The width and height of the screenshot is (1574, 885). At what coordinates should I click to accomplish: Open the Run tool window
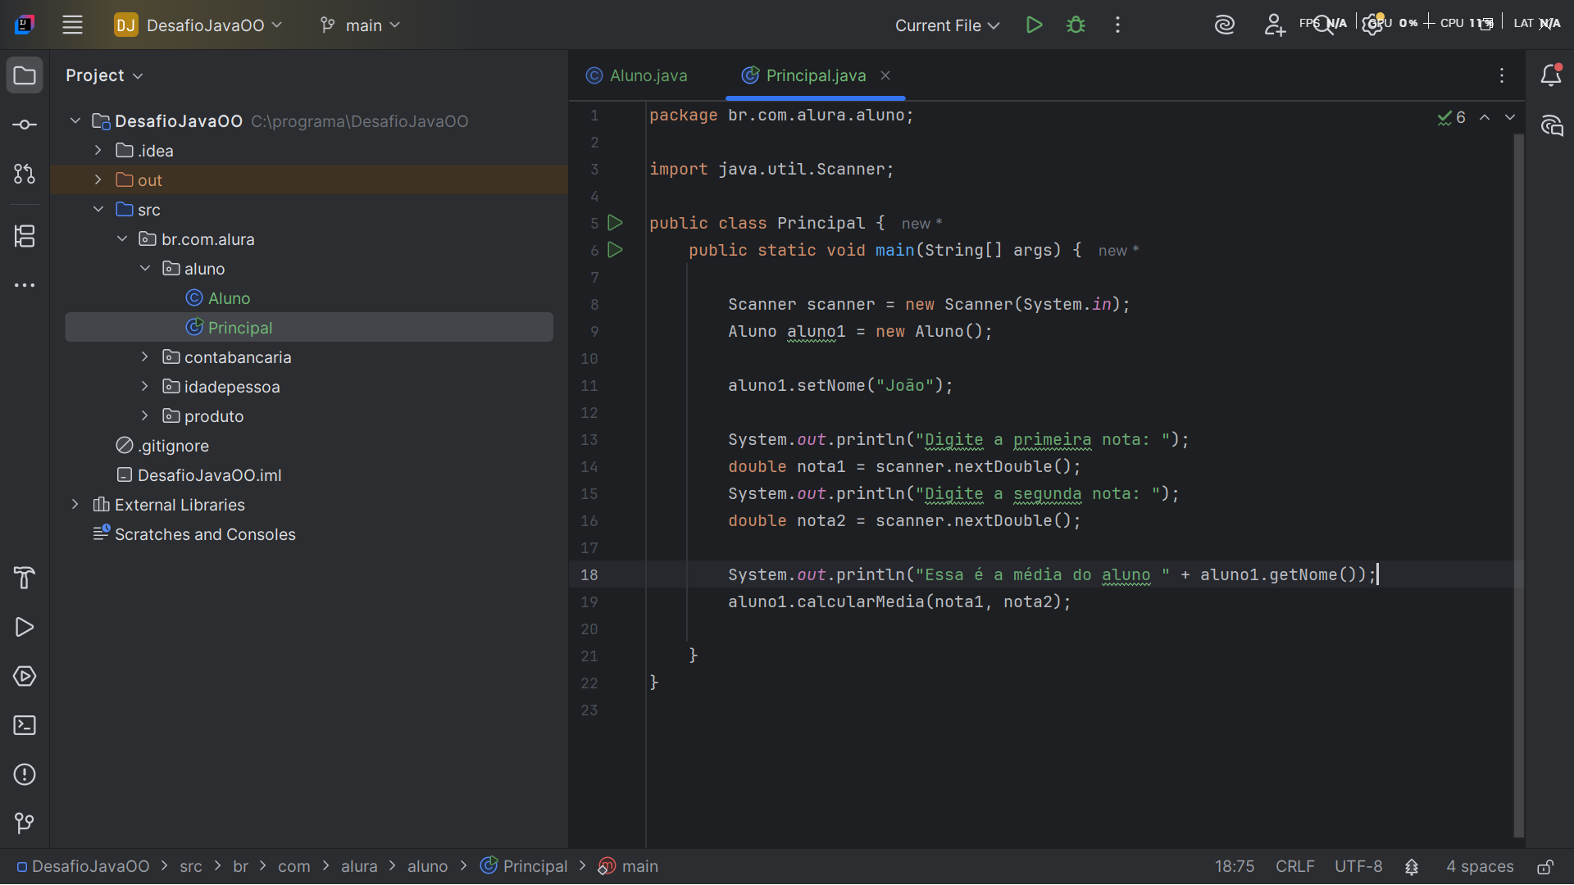(x=25, y=627)
